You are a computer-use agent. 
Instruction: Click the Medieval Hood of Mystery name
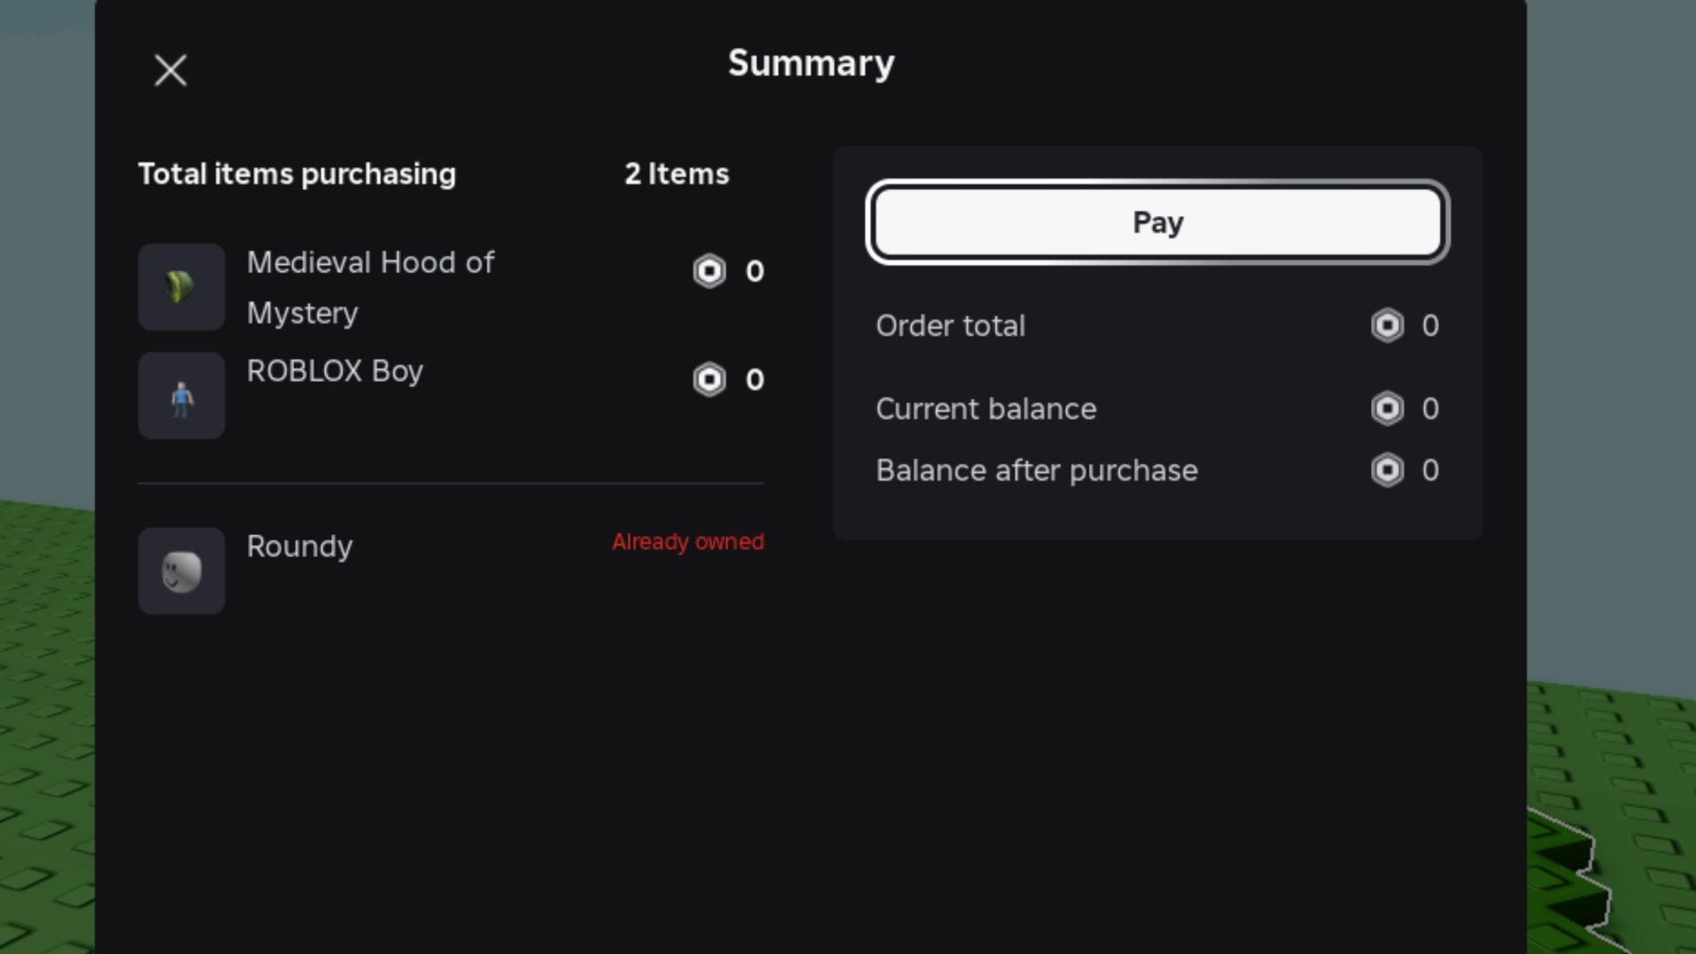pos(370,288)
